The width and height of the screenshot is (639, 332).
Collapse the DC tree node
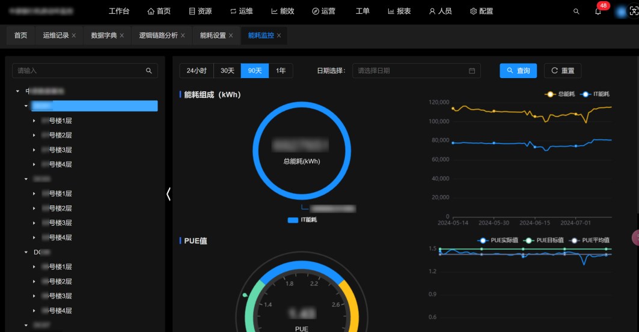(x=26, y=252)
